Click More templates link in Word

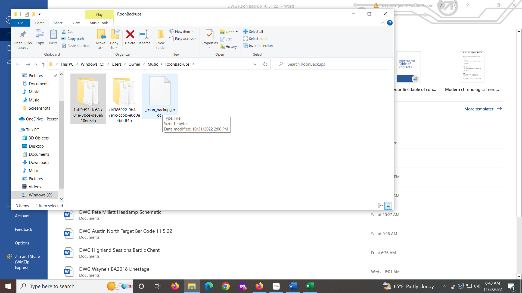coord(483,109)
